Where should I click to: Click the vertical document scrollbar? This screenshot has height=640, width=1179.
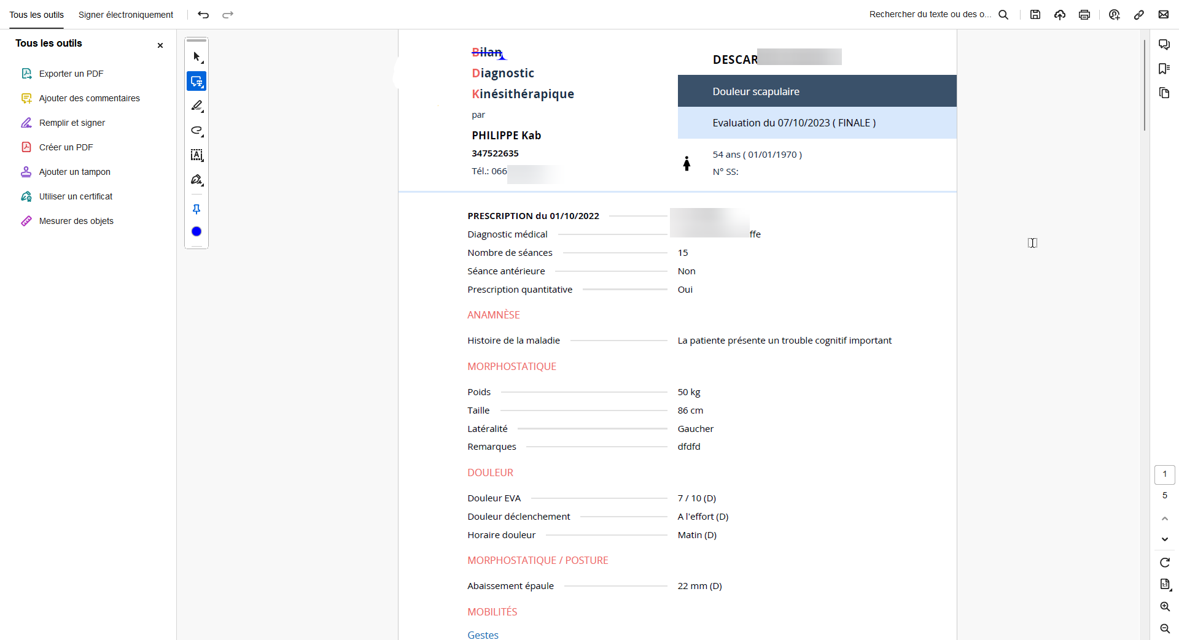click(x=1145, y=86)
